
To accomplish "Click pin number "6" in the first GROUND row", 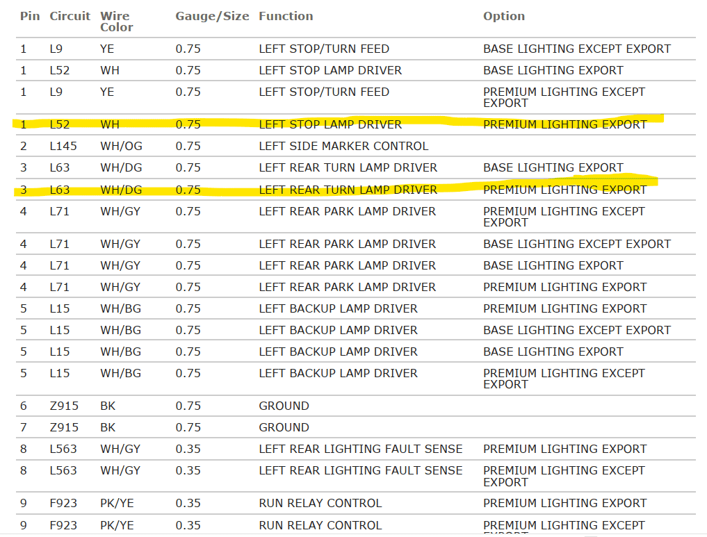I will [24, 406].
